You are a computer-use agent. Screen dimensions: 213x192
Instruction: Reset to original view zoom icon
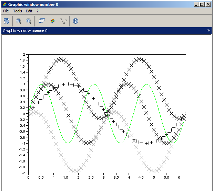pos(28,21)
